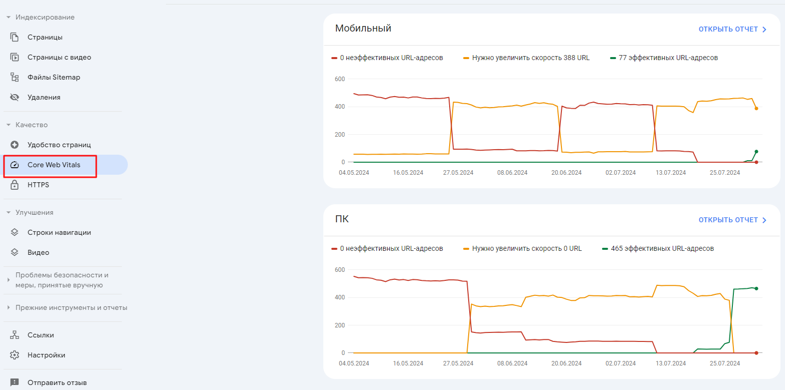Viewport: 785px width, 390px height.
Task: Click the Удаления crossed-eye icon
Action: (x=15, y=97)
